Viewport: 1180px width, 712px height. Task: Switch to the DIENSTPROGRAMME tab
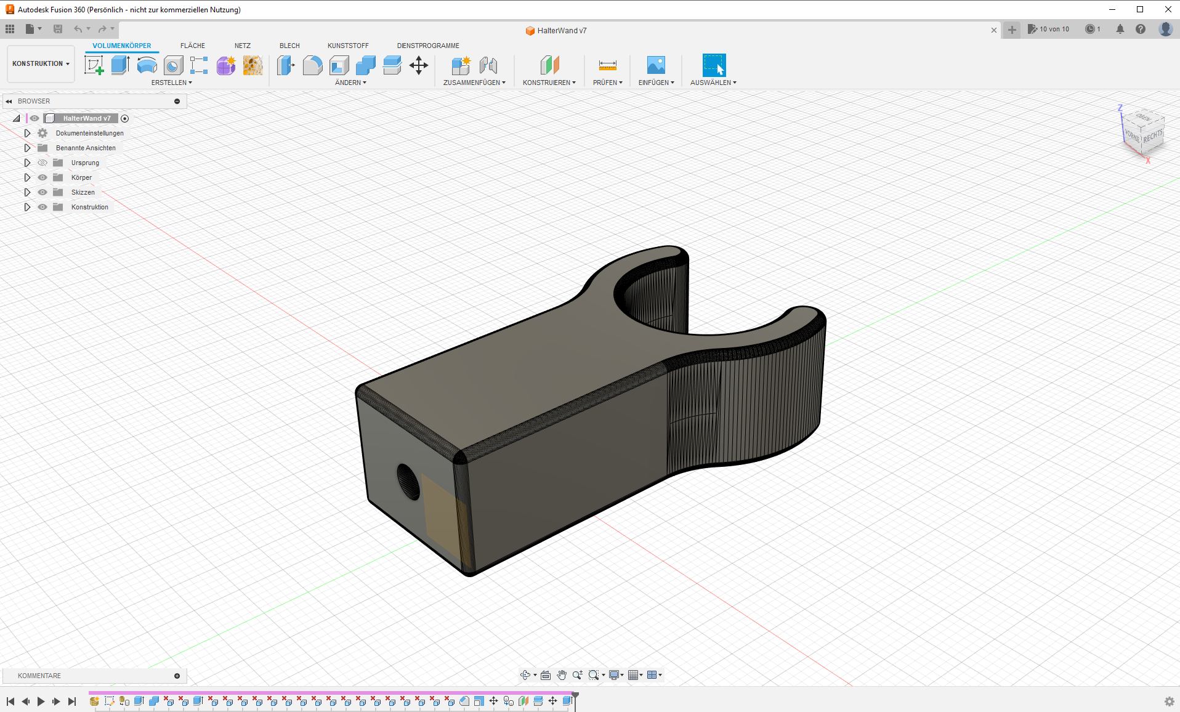(428, 46)
